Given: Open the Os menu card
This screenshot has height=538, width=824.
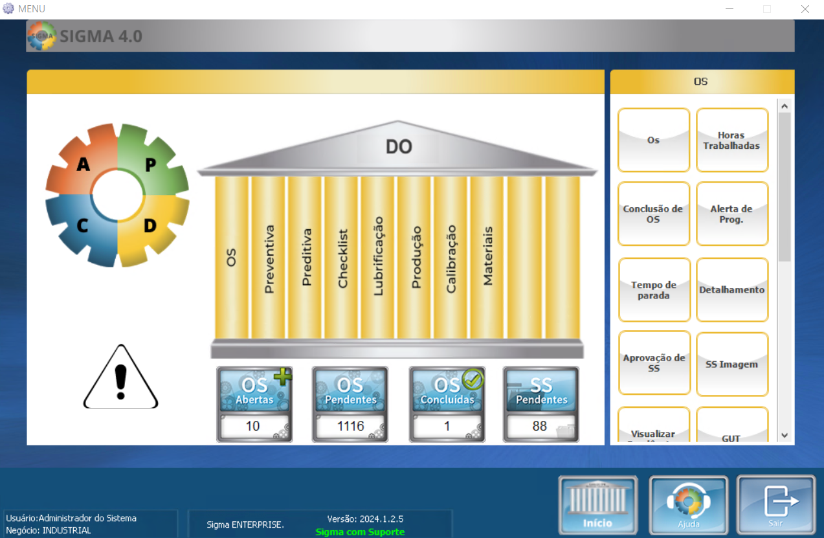Looking at the screenshot, I should point(654,140).
